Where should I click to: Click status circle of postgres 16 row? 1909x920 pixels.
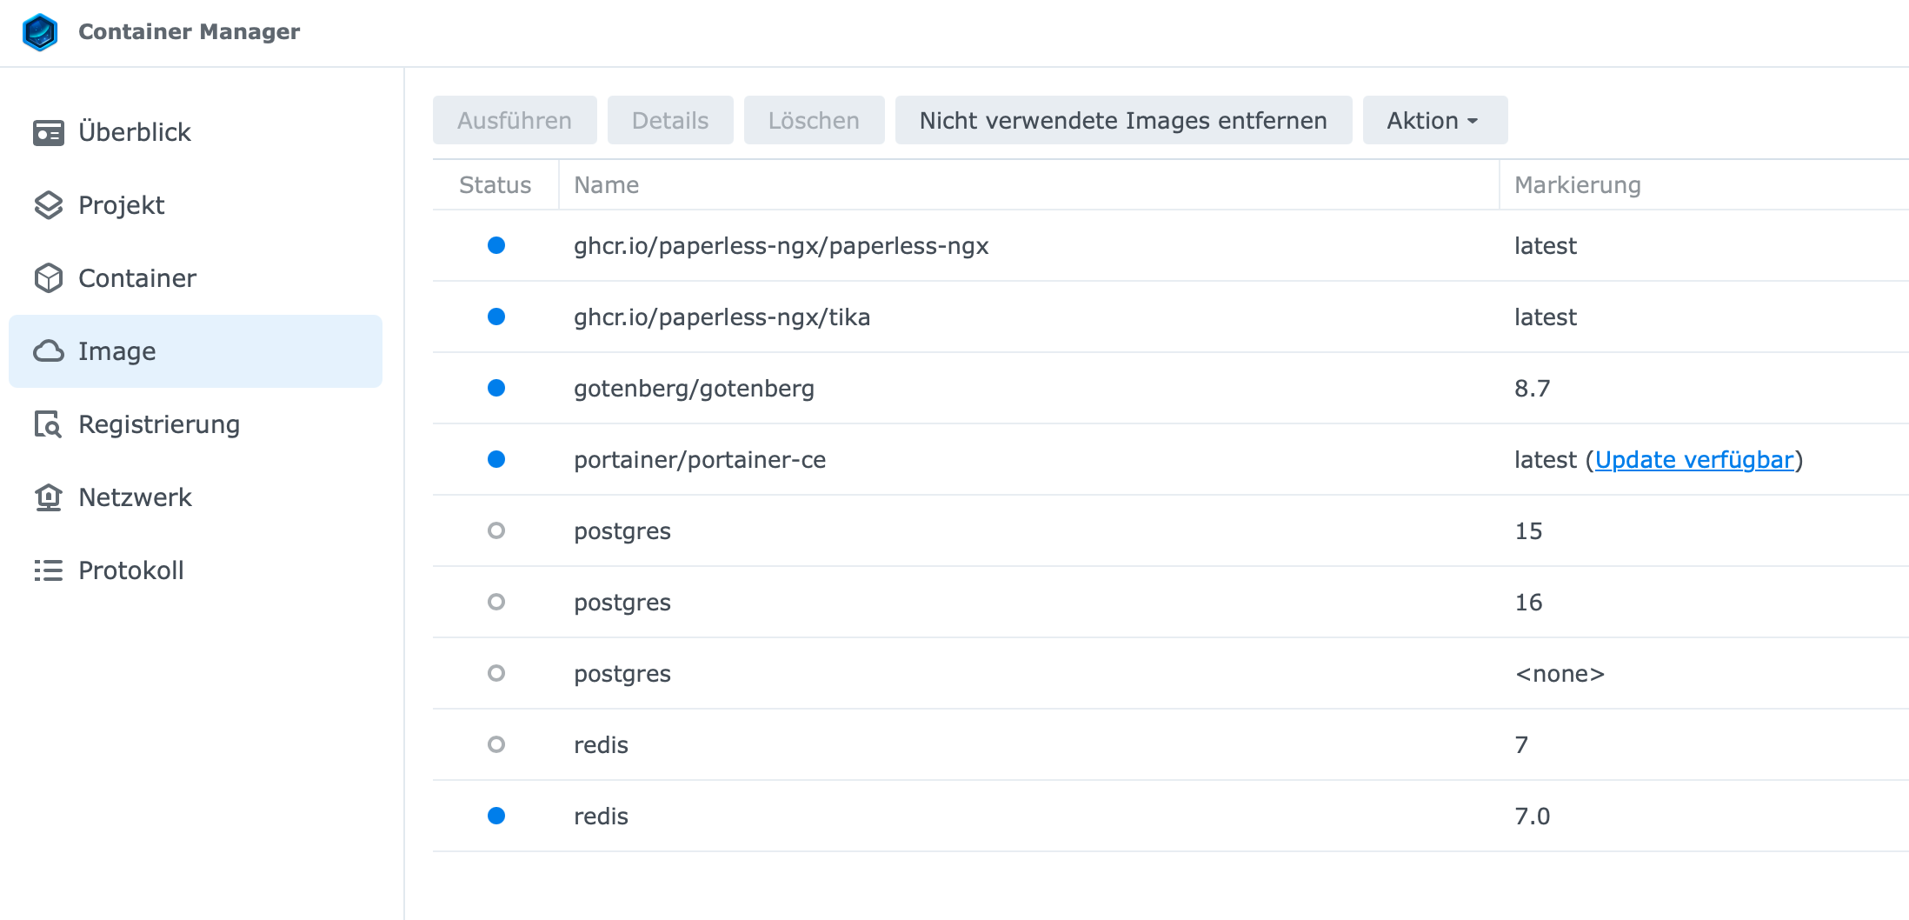pos(496,602)
